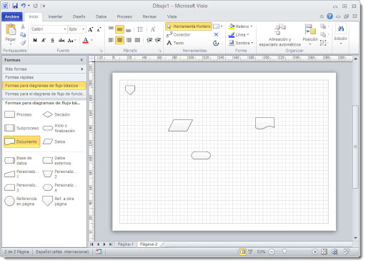Screen dimensions: 366x263
Task: Decrease font size with the small A icon
Action: [x=99, y=29]
